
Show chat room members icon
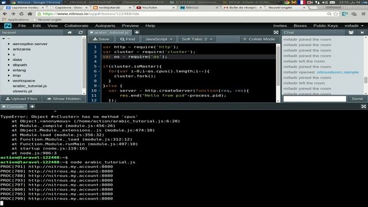(x=351, y=32)
